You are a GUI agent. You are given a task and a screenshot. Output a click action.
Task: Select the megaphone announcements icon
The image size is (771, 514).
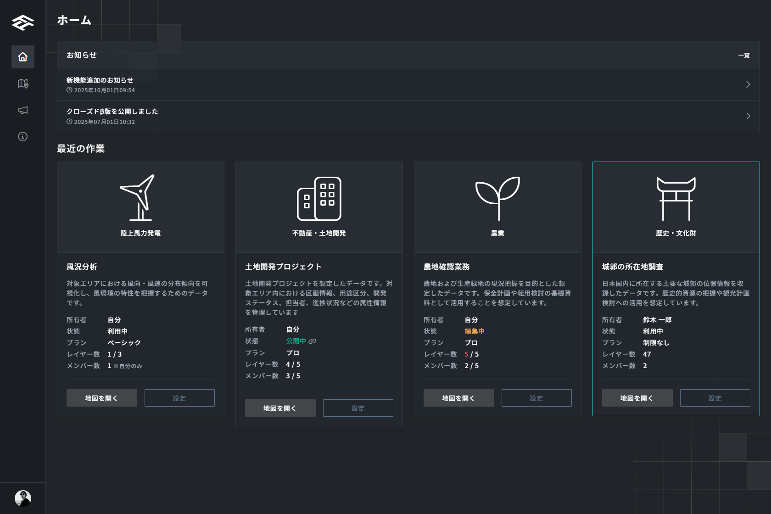pos(22,110)
